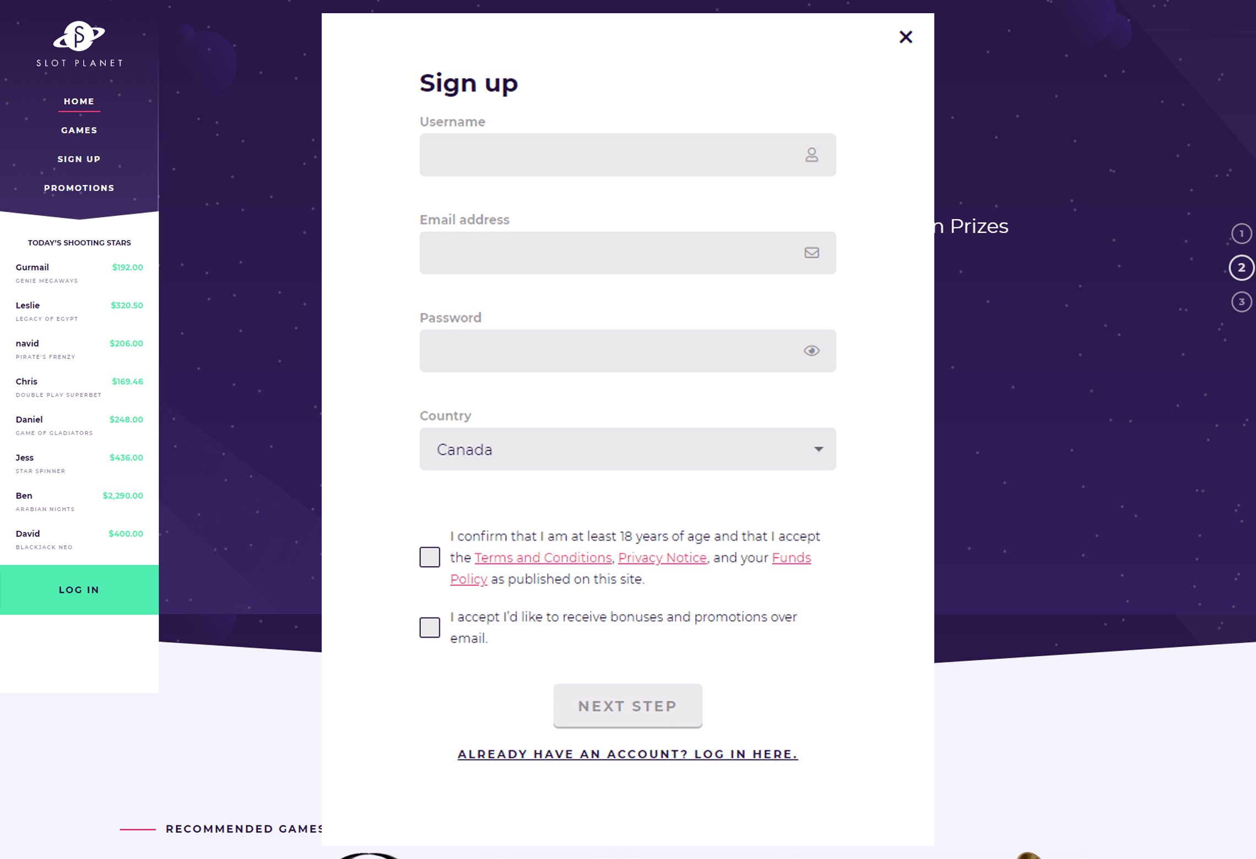The height and width of the screenshot is (859, 1256).
Task: Click the Next Step button
Action: [x=627, y=706]
